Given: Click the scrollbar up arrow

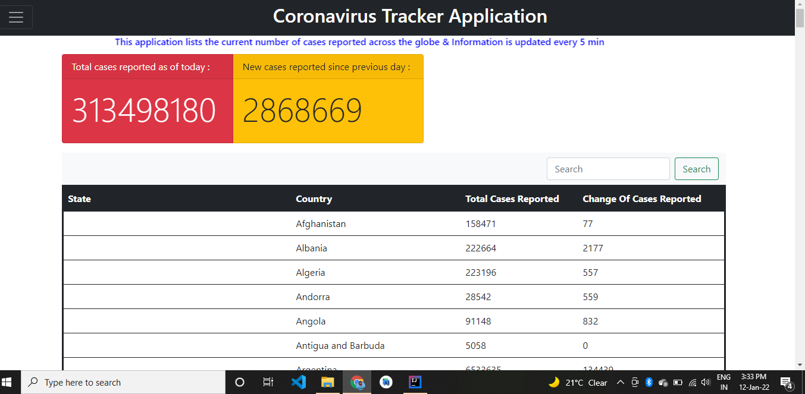Looking at the screenshot, I should click(800, 4).
